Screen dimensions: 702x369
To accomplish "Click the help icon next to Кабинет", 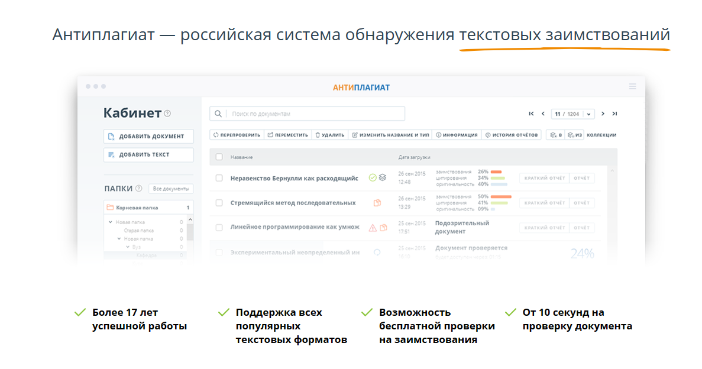I will (167, 114).
